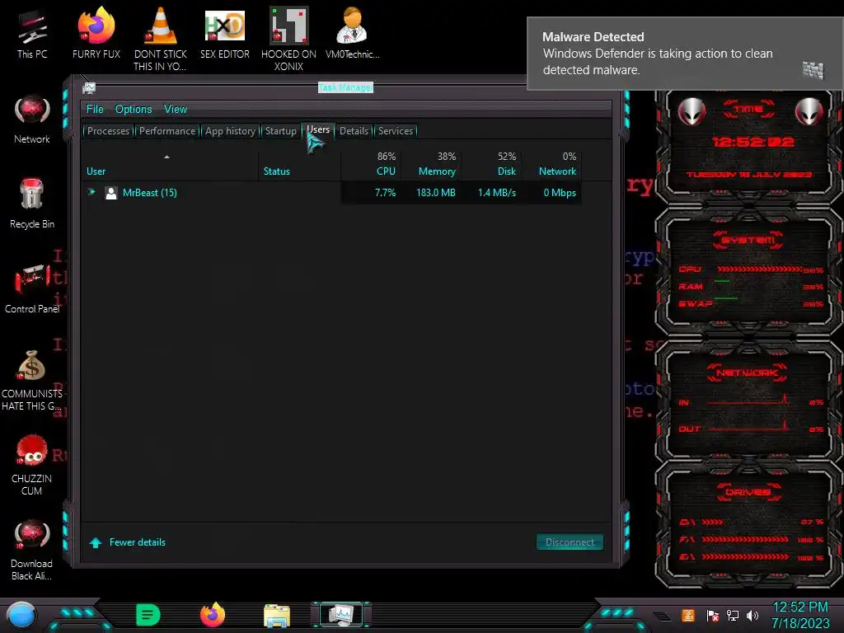844x633 pixels.
Task: Switch to the Processes tab
Action: (x=108, y=131)
